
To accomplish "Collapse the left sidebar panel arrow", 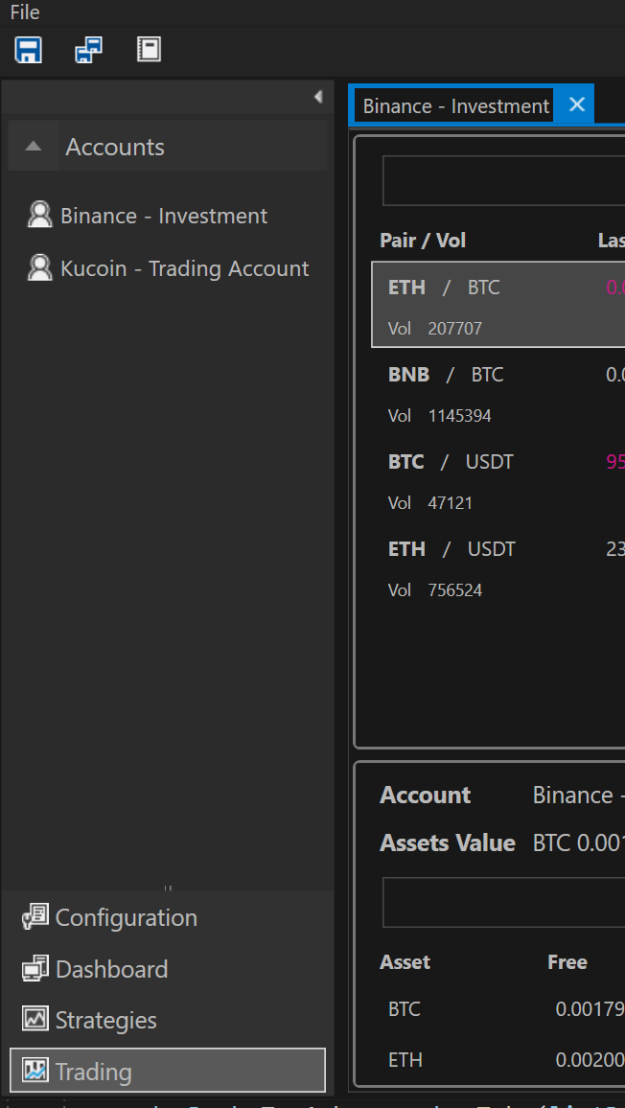I will pos(318,97).
